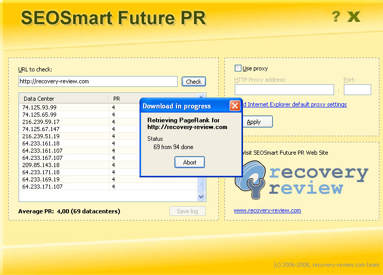Click the copyright recovery-review.com team text
Image resolution: width=383 pixels, height=275 pixels.
(326, 265)
